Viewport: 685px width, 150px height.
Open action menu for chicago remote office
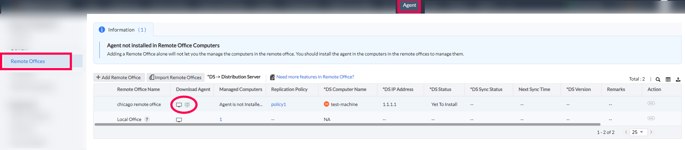click(x=651, y=103)
